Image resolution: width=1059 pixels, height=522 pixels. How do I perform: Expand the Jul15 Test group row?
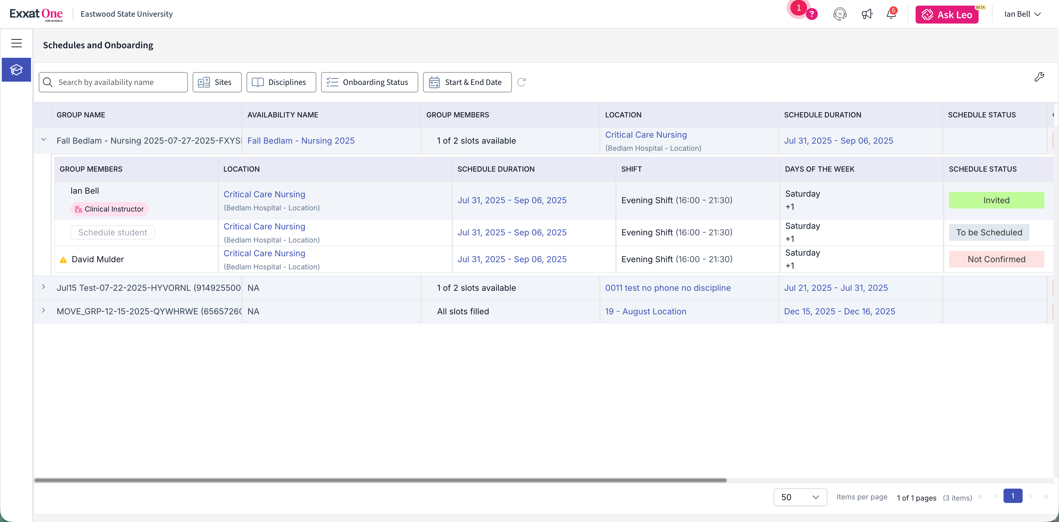44,287
